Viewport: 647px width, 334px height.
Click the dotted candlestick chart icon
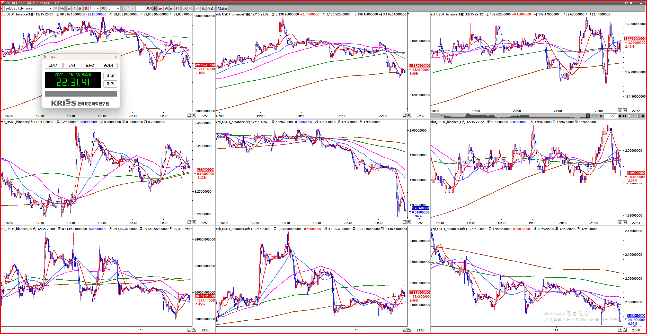[x=166, y=8]
